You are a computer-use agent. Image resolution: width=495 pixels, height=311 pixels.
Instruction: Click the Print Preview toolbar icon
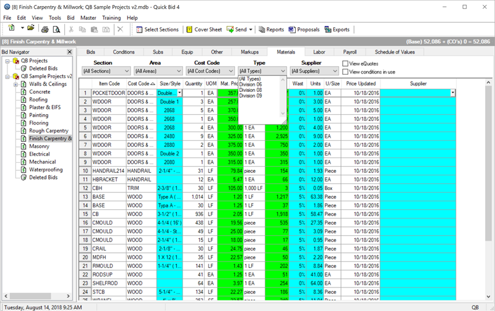(56, 30)
